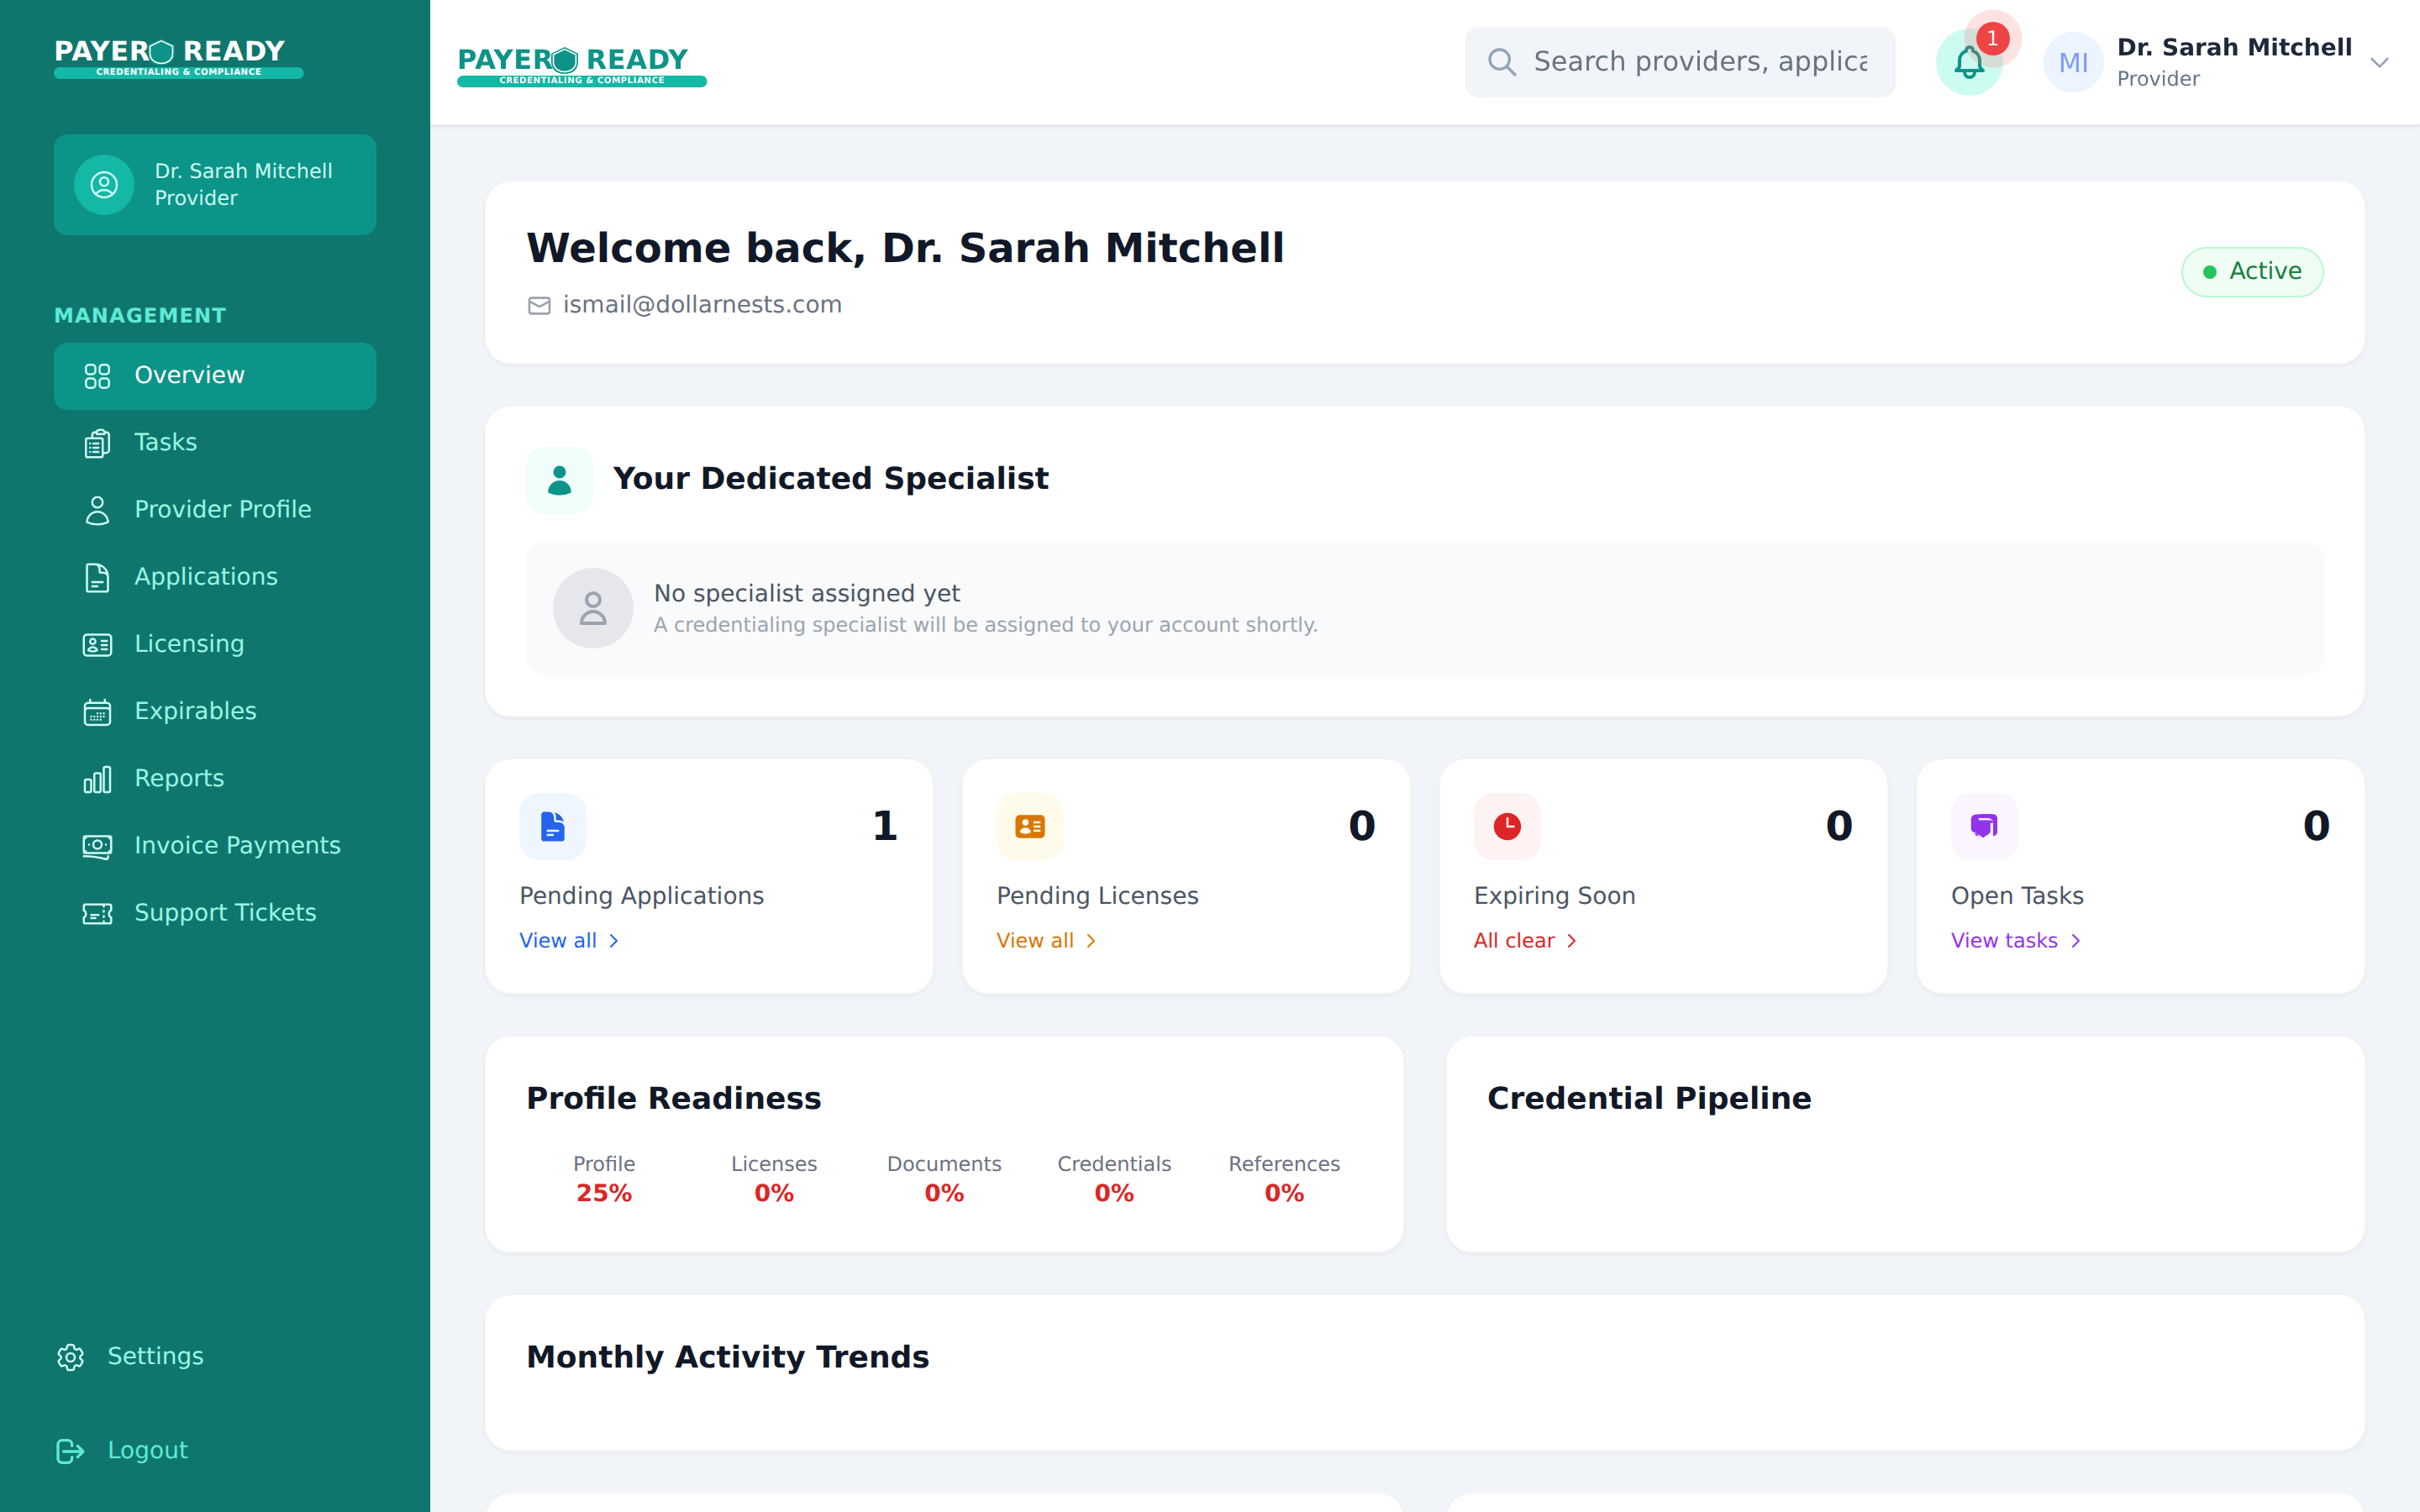Viewport: 2420px width, 1512px height.
Task: Click the Invoice Payments icon
Action: [97, 846]
